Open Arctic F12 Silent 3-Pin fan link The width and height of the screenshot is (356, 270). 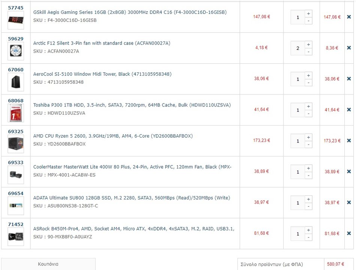coord(102,43)
